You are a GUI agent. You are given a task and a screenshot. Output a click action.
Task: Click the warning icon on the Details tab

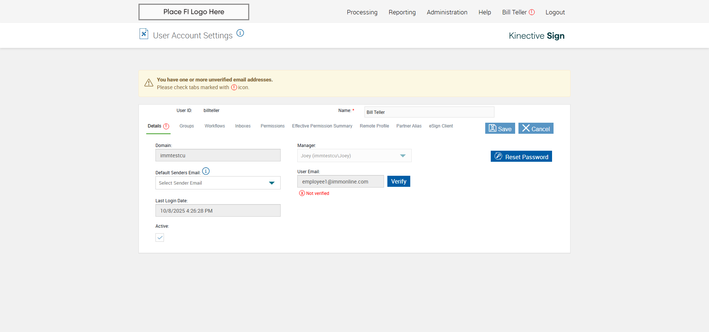pos(166,126)
